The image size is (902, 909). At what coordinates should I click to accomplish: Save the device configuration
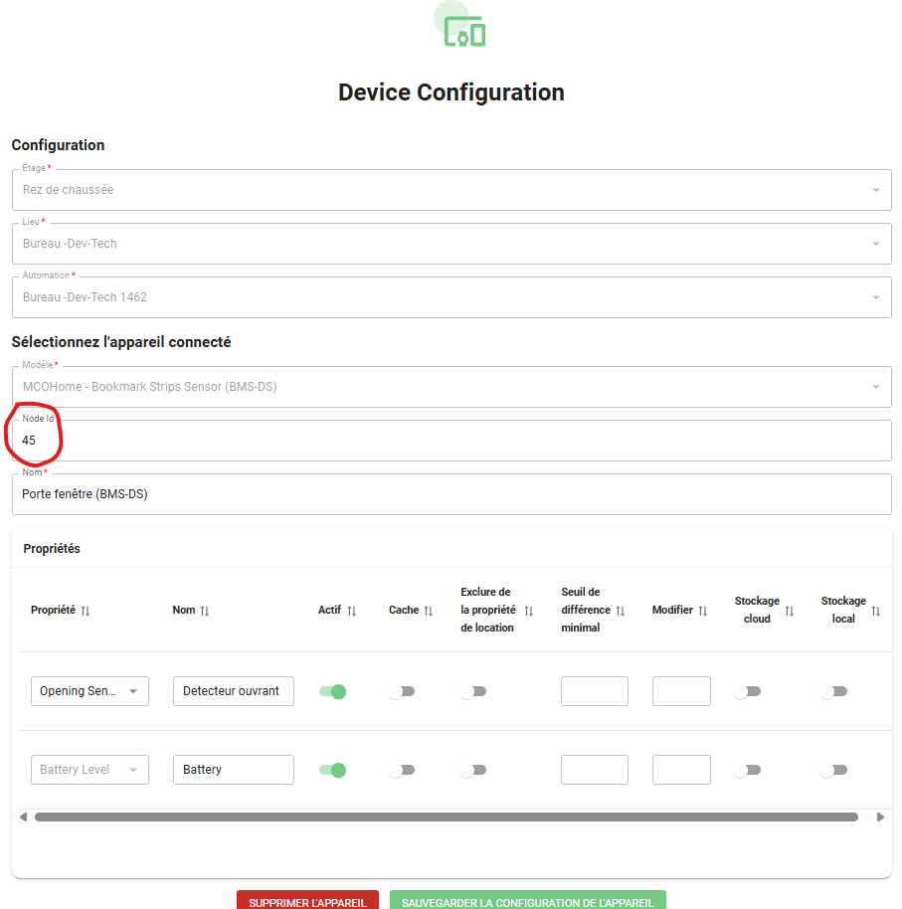[527, 901]
